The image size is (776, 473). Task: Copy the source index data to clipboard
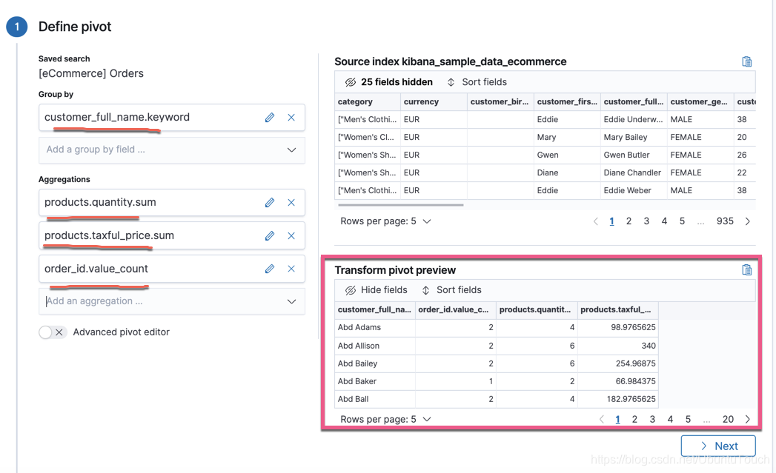click(747, 61)
